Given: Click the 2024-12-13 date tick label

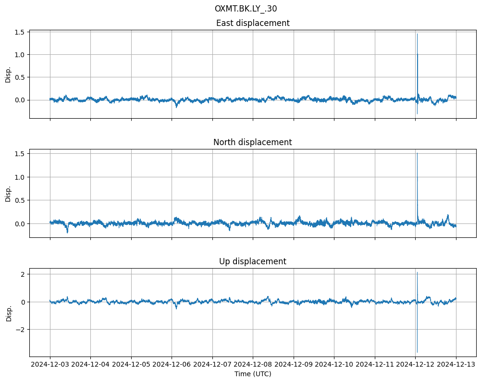Looking at the screenshot, I should click(456, 365).
